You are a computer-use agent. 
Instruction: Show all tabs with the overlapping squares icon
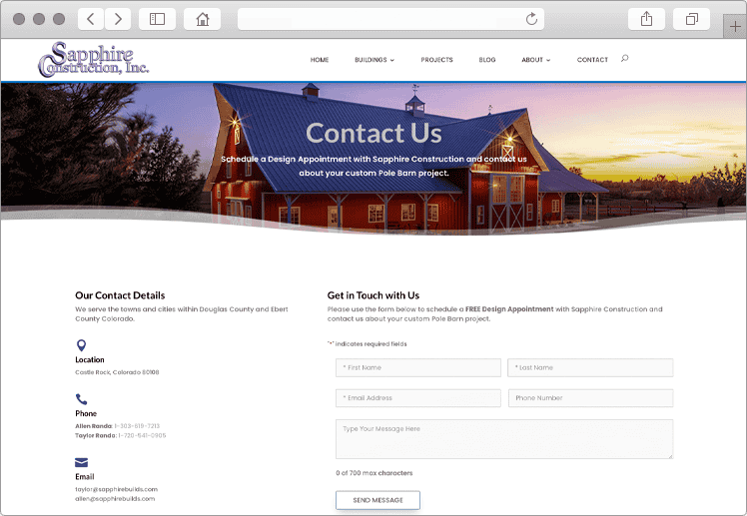691,19
